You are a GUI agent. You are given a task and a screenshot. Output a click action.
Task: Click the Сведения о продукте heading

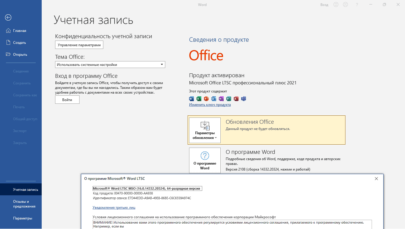click(219, 40)
